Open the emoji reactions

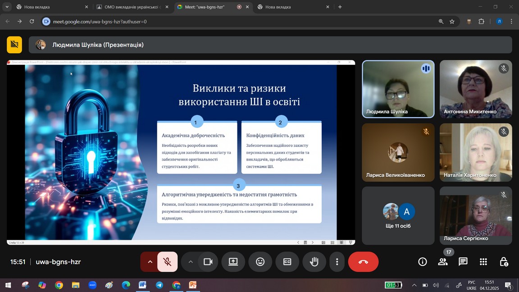[260, 262]
